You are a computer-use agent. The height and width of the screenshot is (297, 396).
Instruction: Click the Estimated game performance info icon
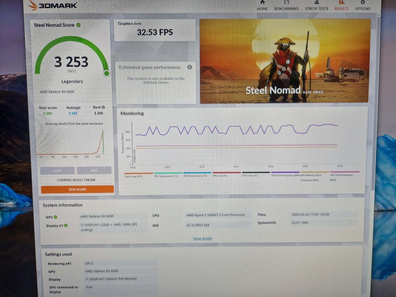pyautogui.click(x=190, y=67)
